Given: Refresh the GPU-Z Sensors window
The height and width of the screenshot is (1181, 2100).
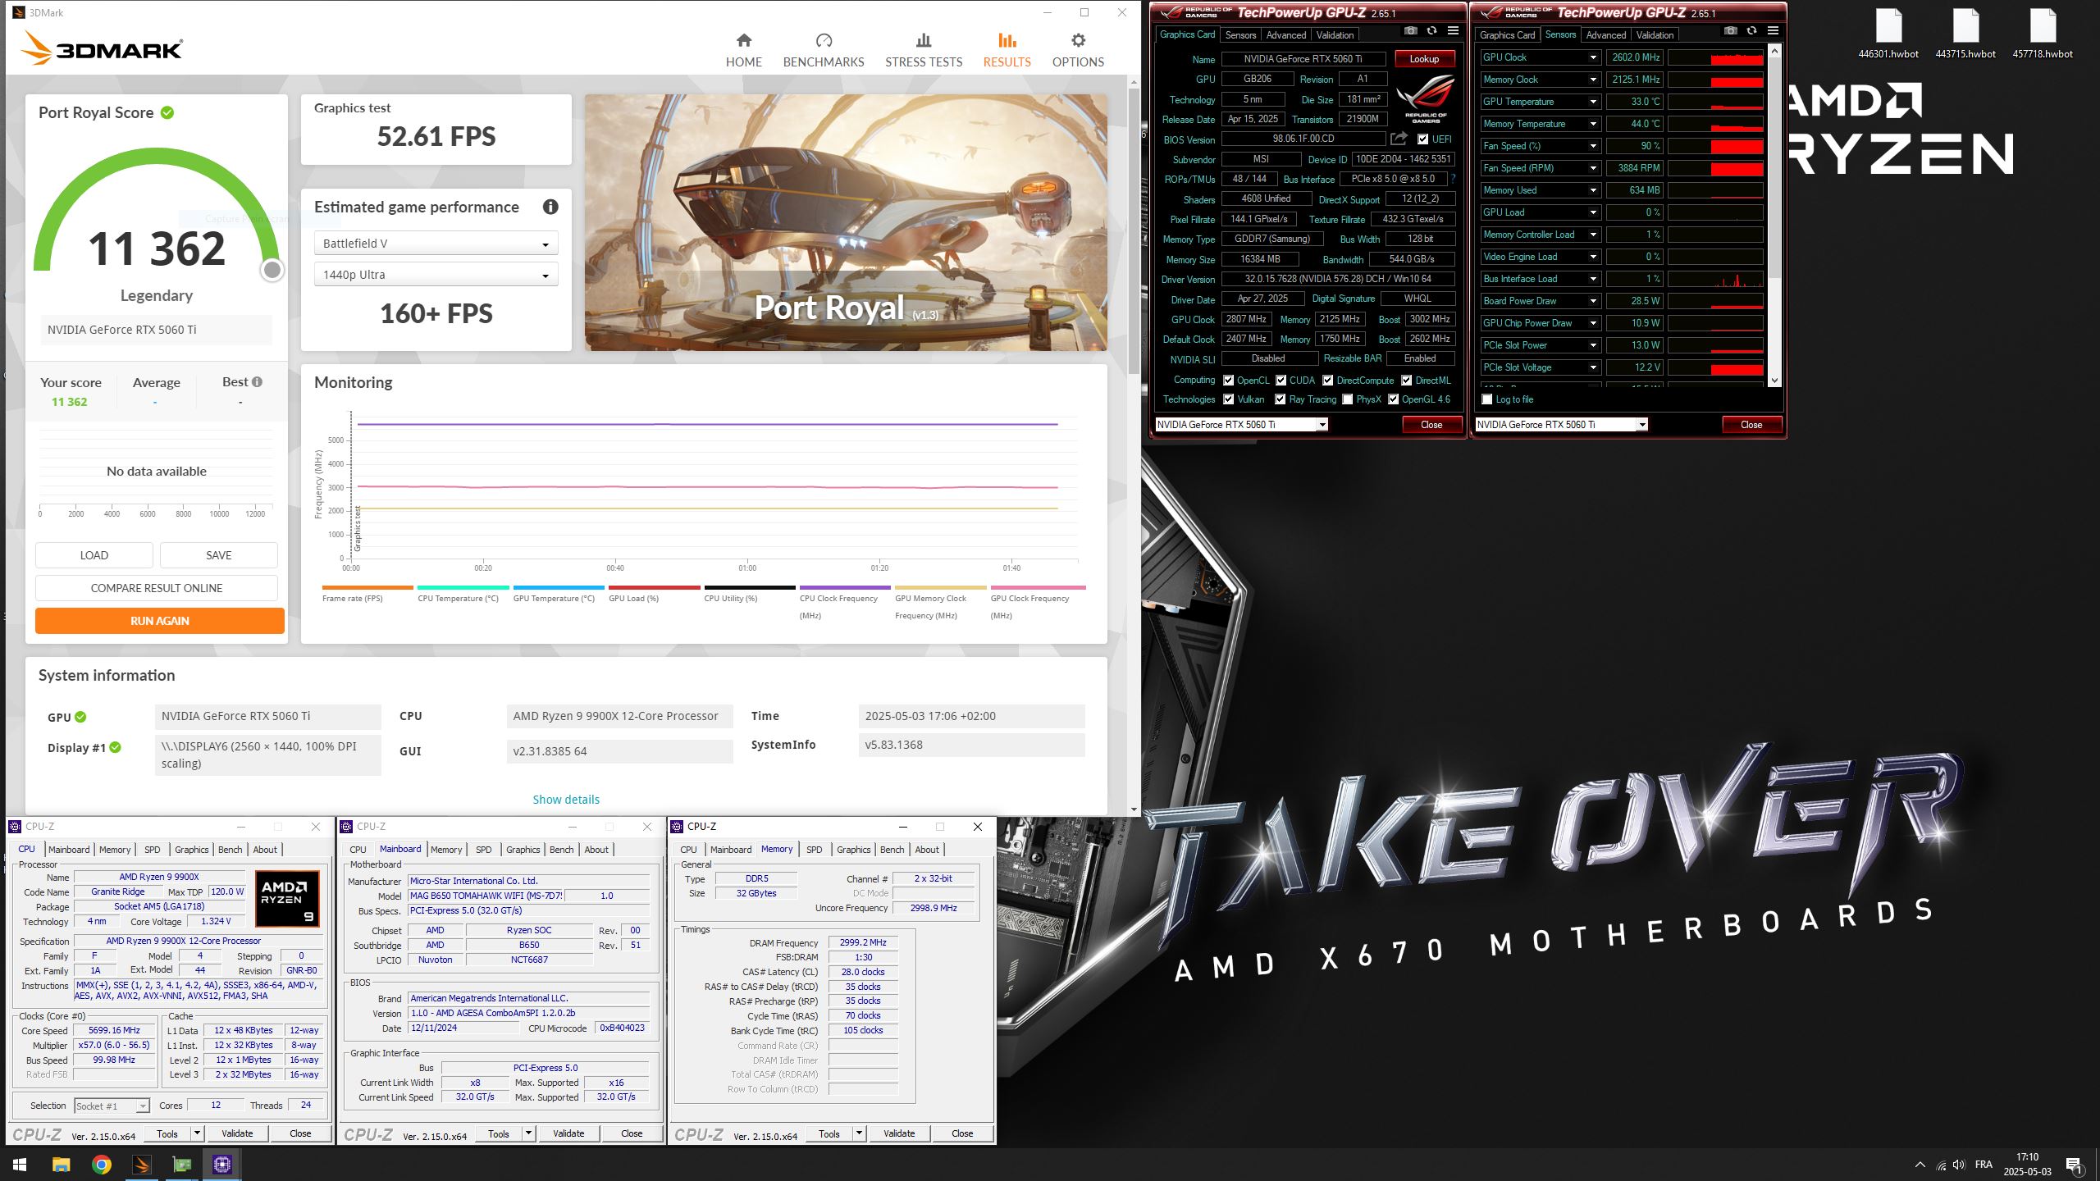Looking at the screenshot, I should pos(1751,31).
